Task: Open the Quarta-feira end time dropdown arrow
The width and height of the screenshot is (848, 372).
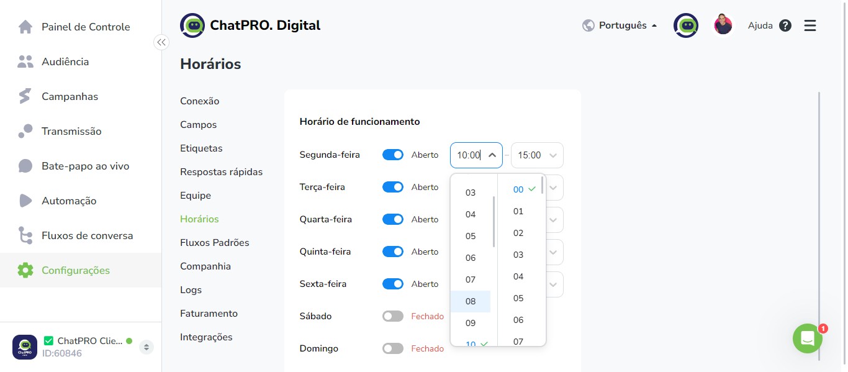Action: point(553,220)
